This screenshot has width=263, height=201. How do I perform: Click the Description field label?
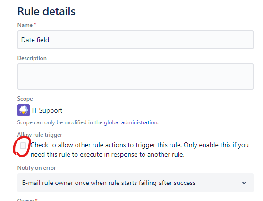32,58
